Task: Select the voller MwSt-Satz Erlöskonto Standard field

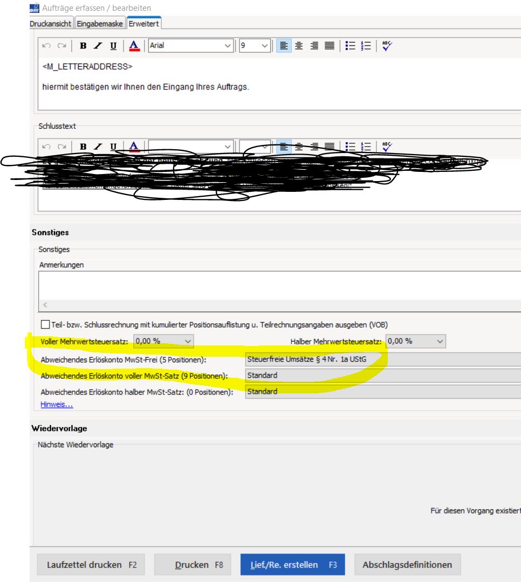Action: (x=383, y=375)
